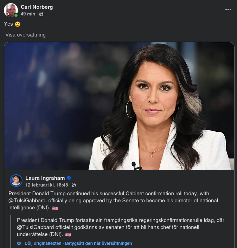This screenshot has height=248, width=237.
Task: Click Carl Norberg's profile picture
Action: point(11,10)
